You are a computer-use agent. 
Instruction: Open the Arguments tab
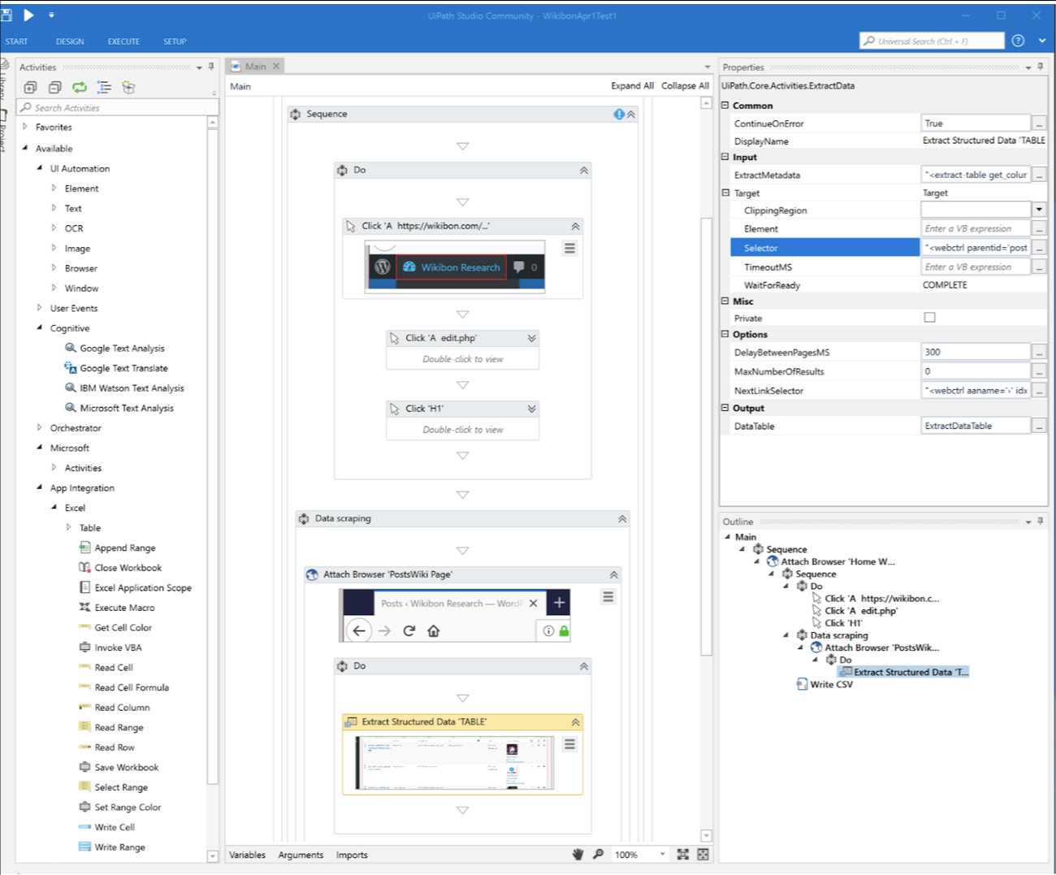pos(301,855)
